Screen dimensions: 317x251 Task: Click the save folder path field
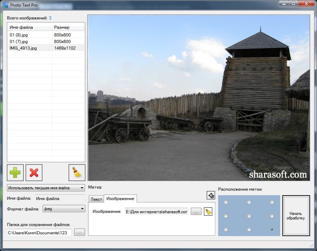pos(39,233)
